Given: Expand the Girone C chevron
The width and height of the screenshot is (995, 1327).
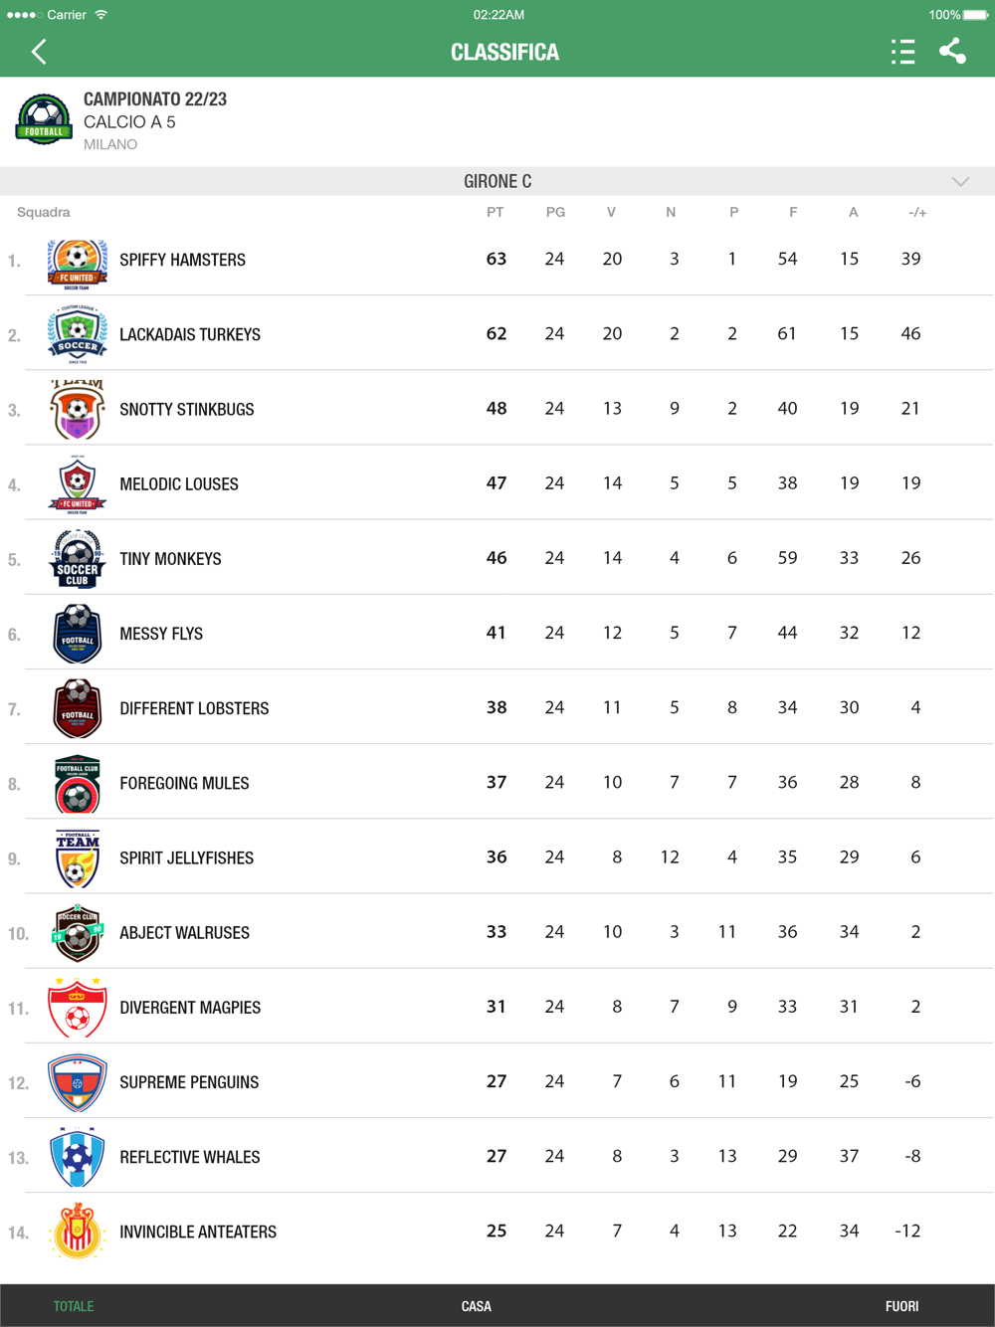Looking at the screenshot, I should pyautogui.click(x=960, y=182).
